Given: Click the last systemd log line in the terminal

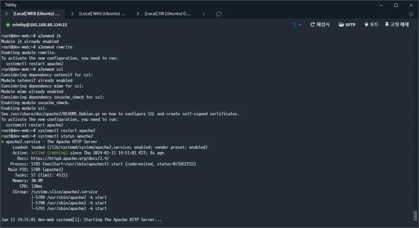Looking at the screenshot, I should [82, 219].
